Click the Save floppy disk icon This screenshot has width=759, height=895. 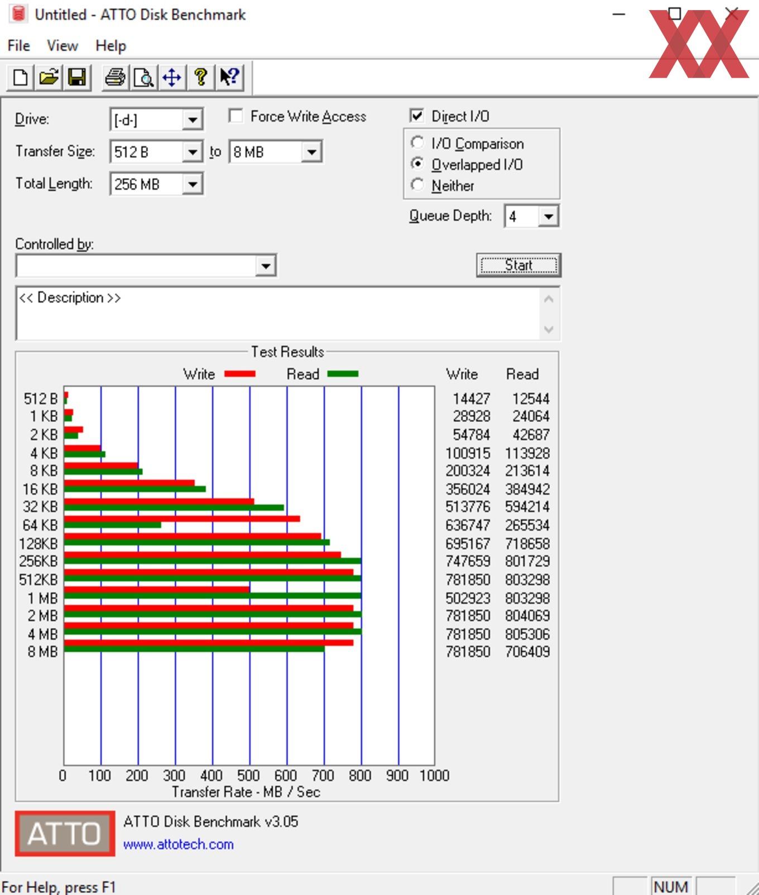coord(77,77)
